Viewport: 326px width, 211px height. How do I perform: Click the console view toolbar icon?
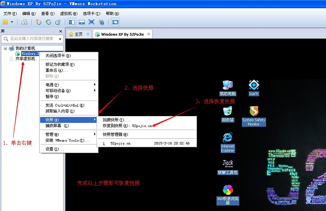pos(115,22)
